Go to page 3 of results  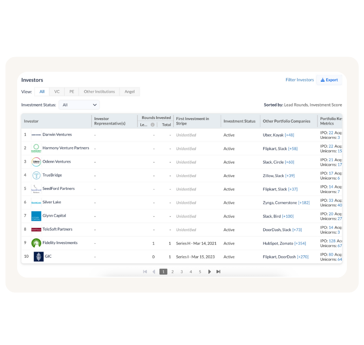tap(181, 272)
